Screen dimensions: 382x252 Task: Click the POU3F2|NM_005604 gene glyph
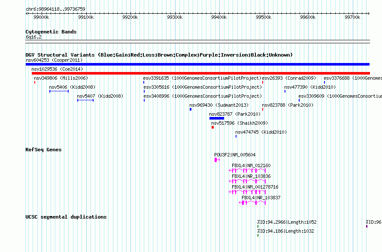coord(217,160)
